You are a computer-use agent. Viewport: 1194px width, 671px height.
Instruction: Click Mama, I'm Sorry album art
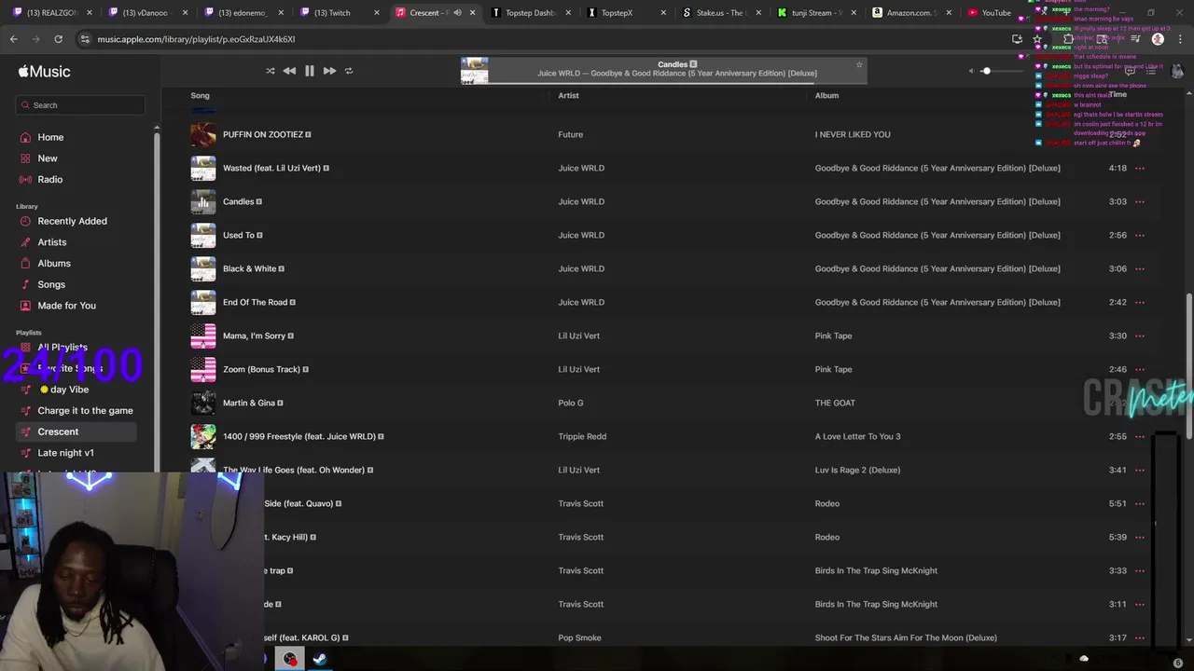(203, 335)
